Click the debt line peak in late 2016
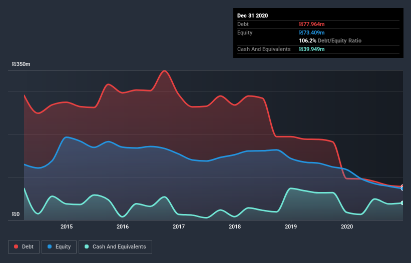Image resolution: width=411 pixels, height=263 pixels. [x=164, y=70]
